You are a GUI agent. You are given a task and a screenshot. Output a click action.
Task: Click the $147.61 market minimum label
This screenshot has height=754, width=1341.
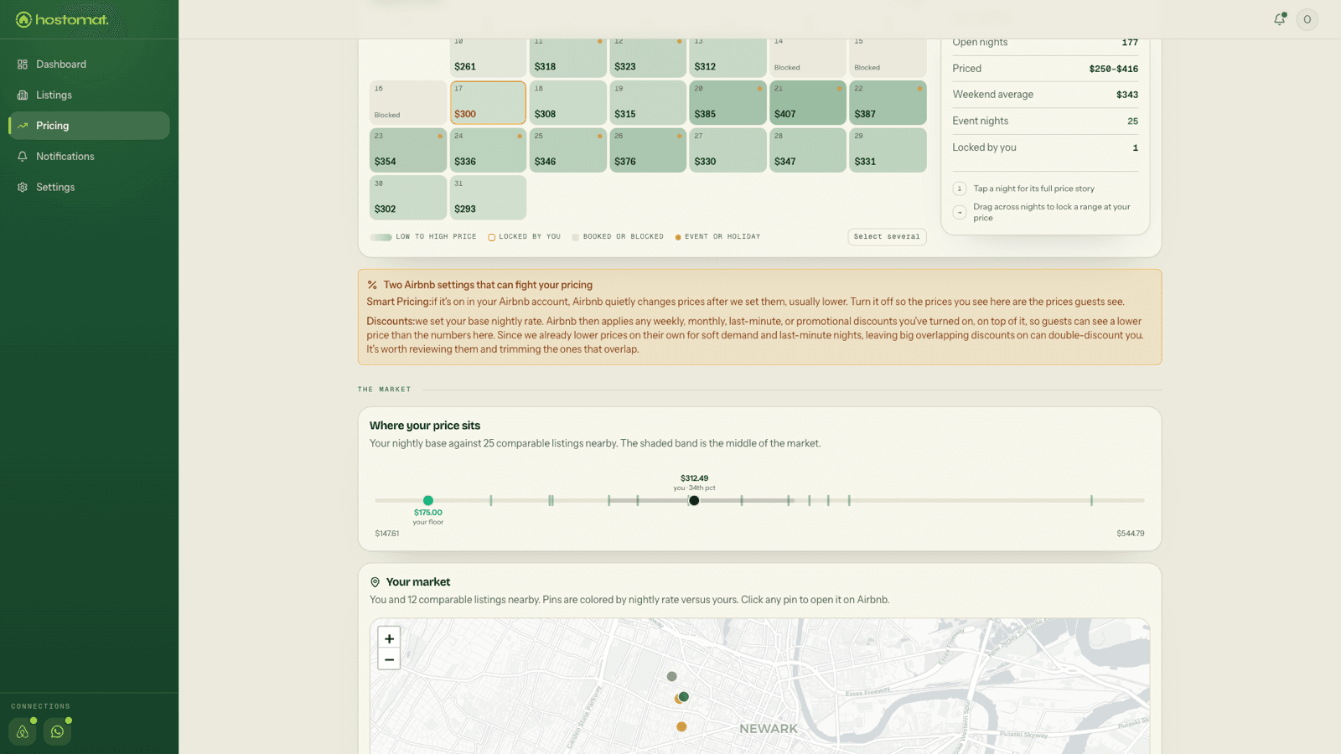(387, 534)
